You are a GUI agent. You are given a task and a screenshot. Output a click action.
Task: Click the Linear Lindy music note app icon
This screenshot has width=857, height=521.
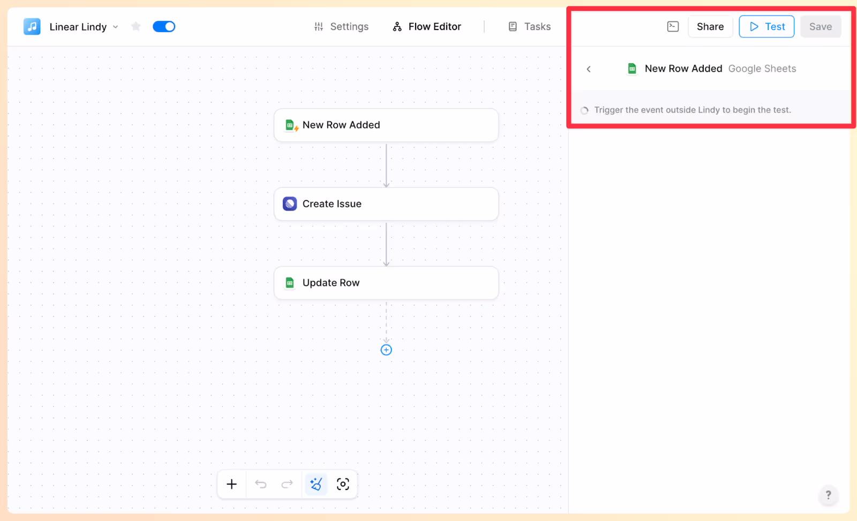tap(32, 26)
